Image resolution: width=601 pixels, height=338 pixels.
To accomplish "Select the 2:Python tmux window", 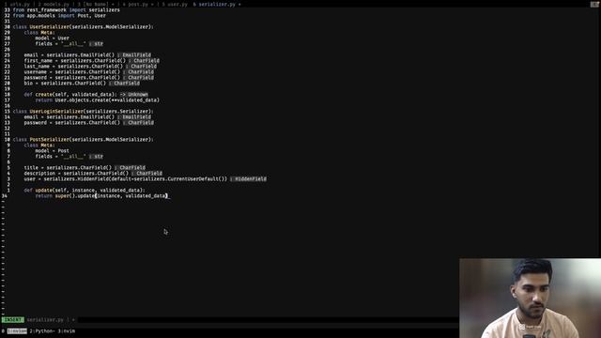I will [x=41, y=331].
